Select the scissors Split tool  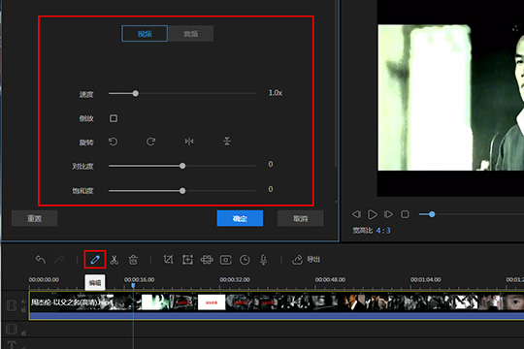115,260
